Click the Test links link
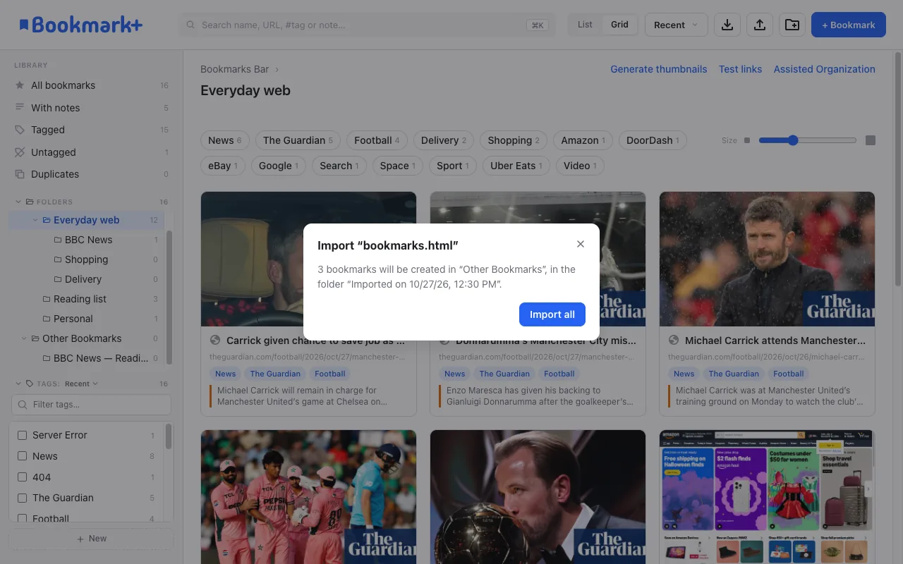The image size is (903, 564). (740, 69)
